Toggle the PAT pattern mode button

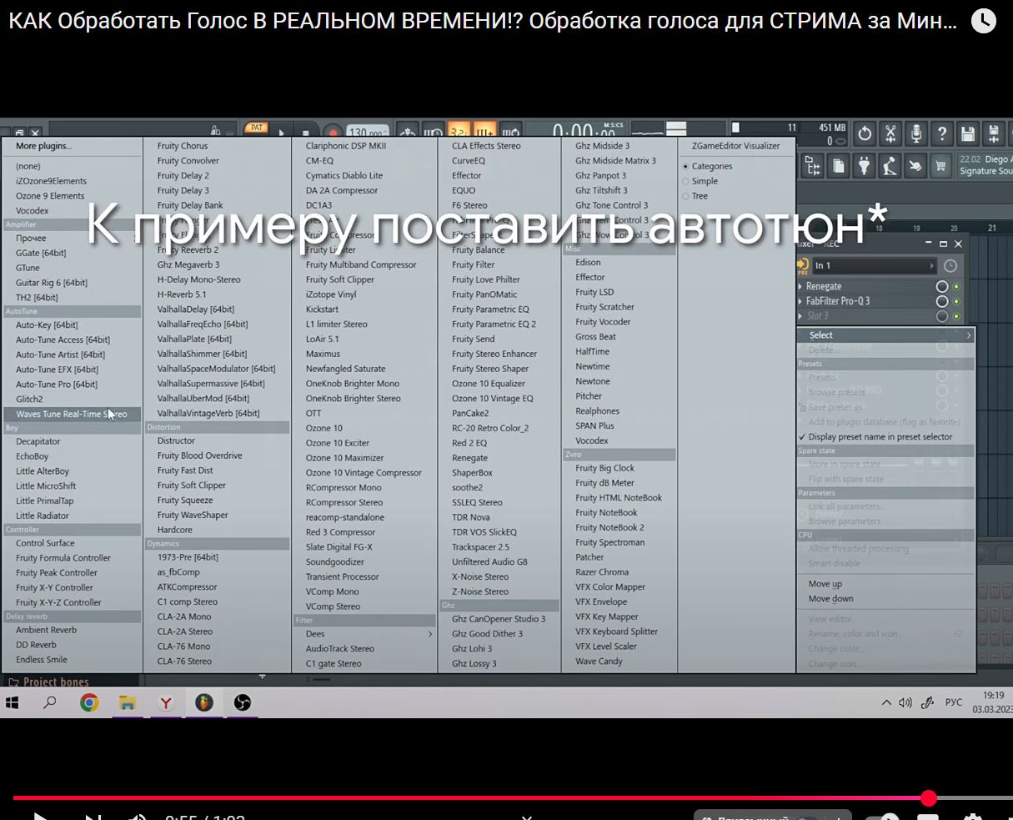[256, 128]
